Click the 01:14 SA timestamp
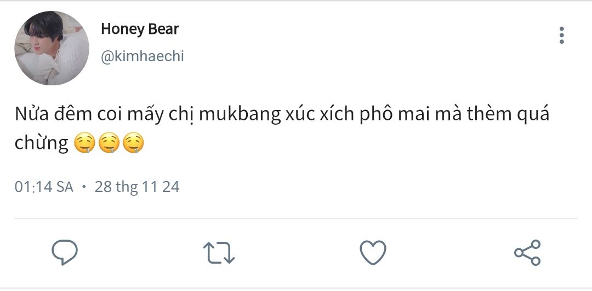This screenshot has height=291, width=592. pos(44,187)
